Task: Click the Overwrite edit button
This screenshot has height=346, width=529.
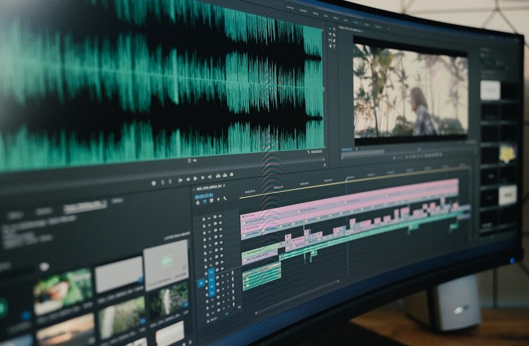Action: click(x=224, y=175)
